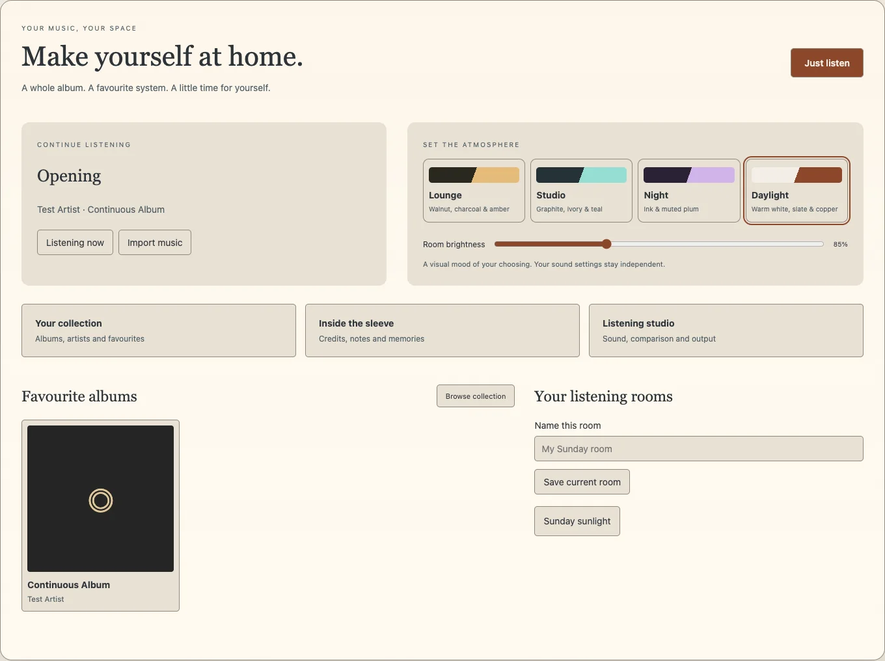Image resolution: width=885 pixels, height=661 pixels.
Task: Choose the Studio atmosphere theme
Action: point(581,191)
